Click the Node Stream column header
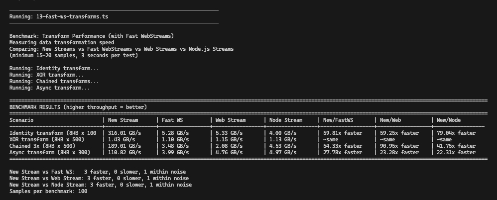The width and height of the screenshot is (497, 200). pos(285,120)
